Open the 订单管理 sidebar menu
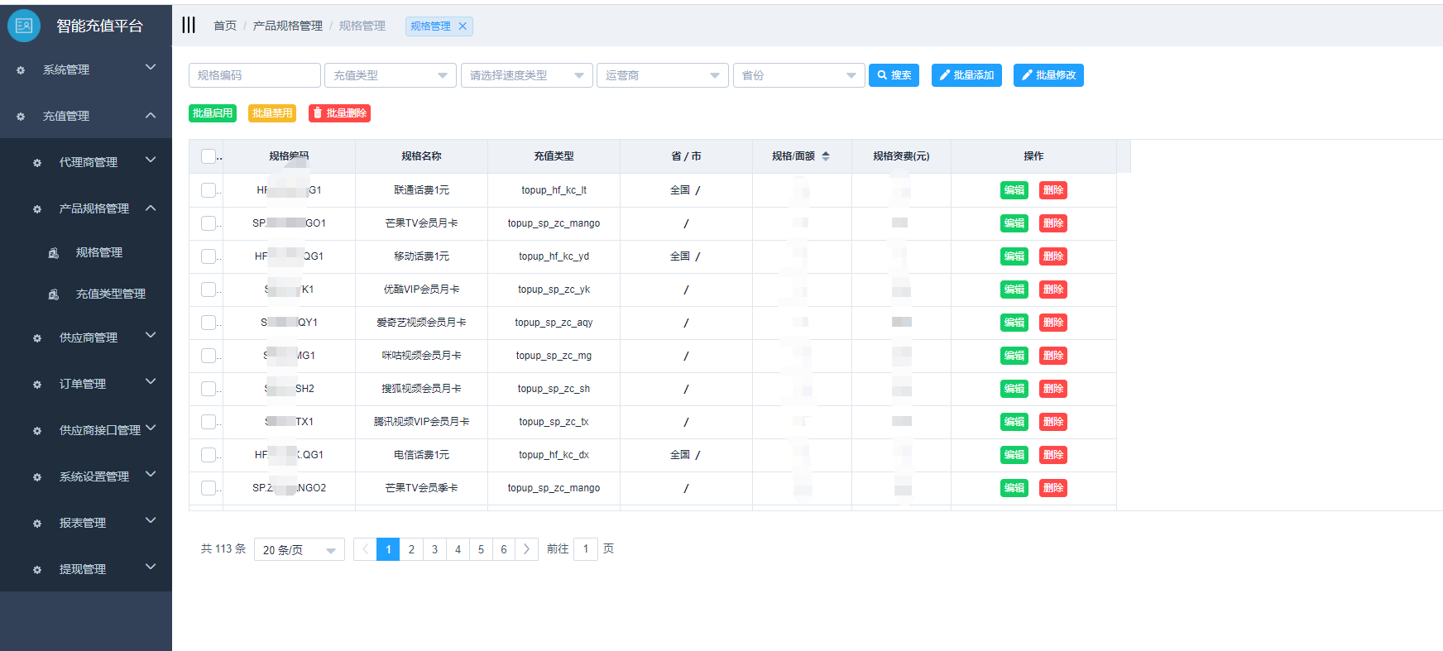The image size is (1443, 651). (x=86, y=385)
